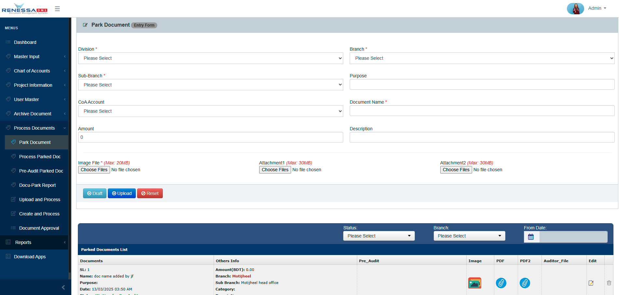The width and height of the screenshot is (619, 295).
Task: Expand the Admin user menu
Action: tap(597, 8)
